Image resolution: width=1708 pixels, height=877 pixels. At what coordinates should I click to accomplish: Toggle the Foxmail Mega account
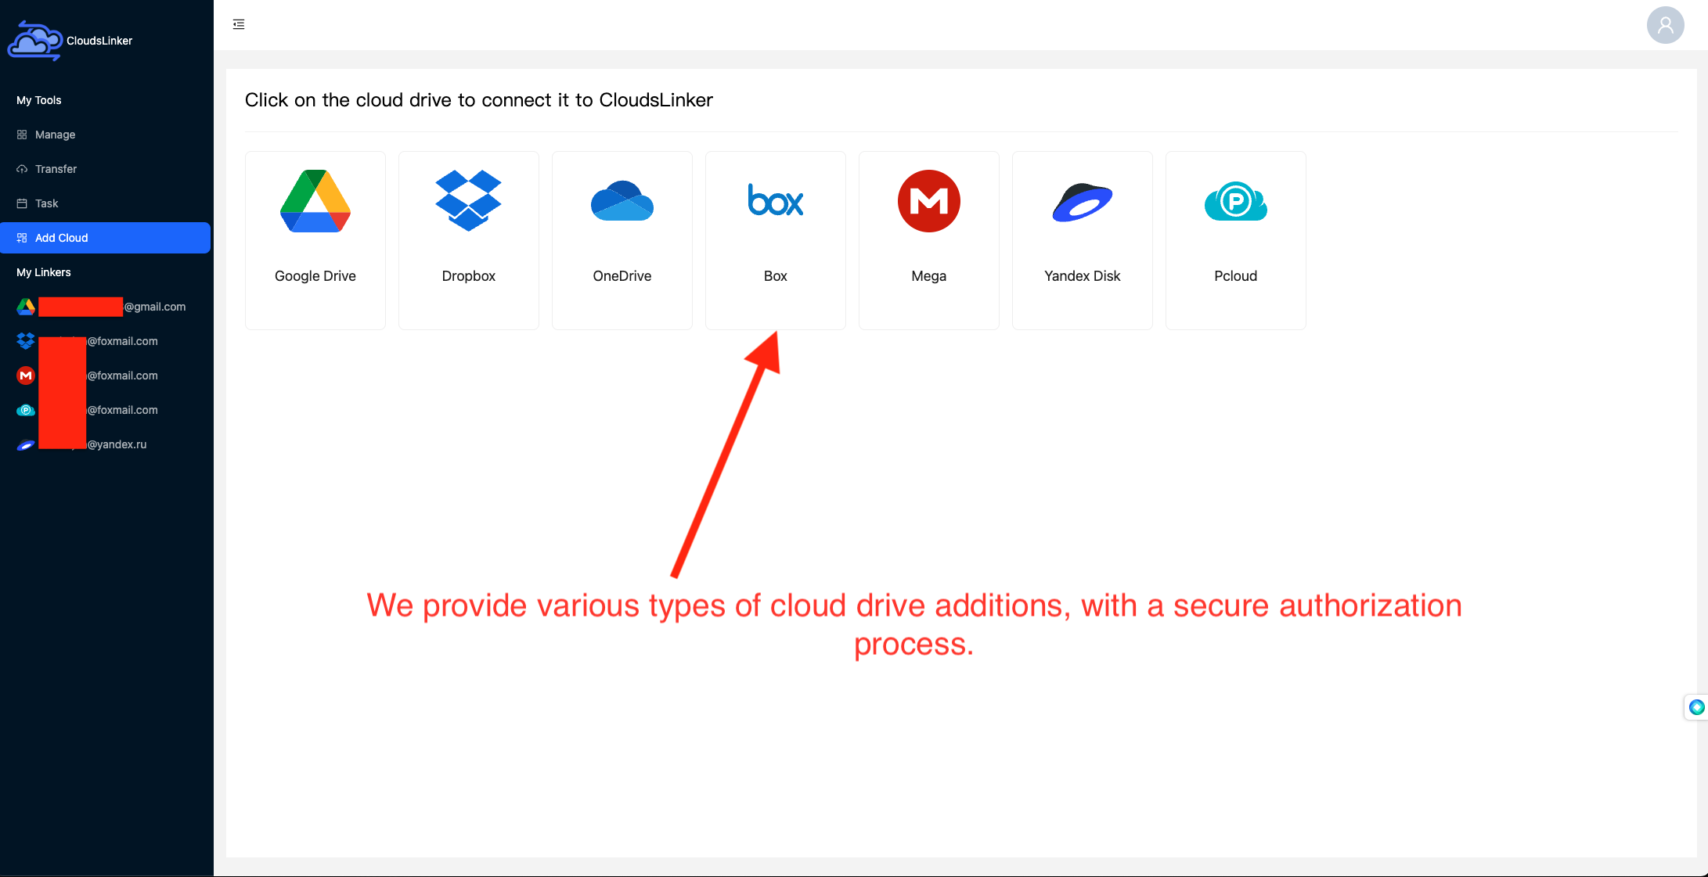click(105, 376)
